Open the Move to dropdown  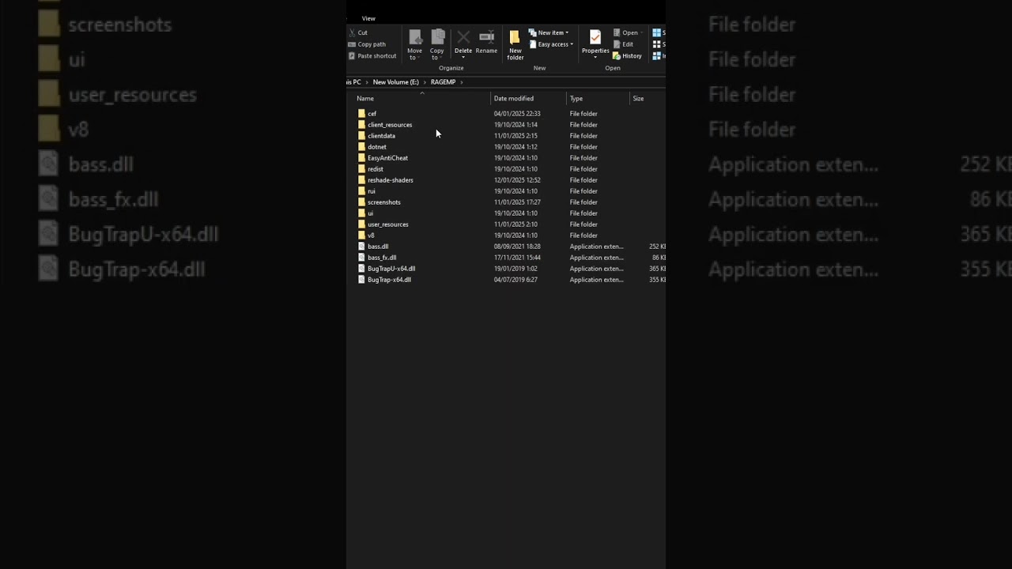click(x=414, y=45)
